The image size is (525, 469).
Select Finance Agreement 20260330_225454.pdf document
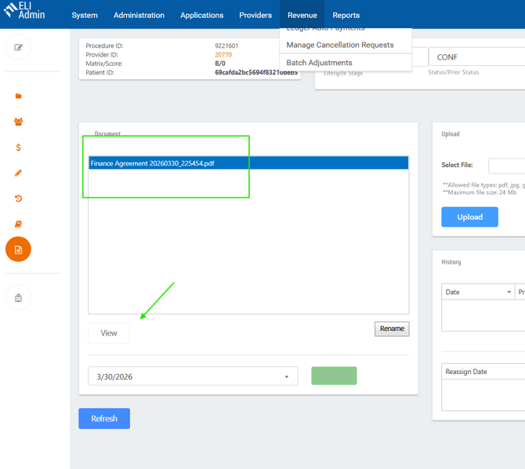[x=153, y=163]
